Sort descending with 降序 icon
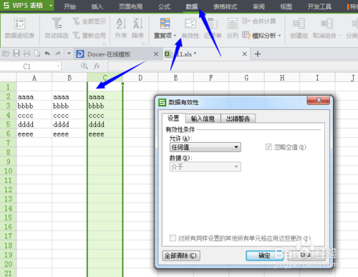The width and height of the screenshot is (358, 277). (x=137, y=28)
